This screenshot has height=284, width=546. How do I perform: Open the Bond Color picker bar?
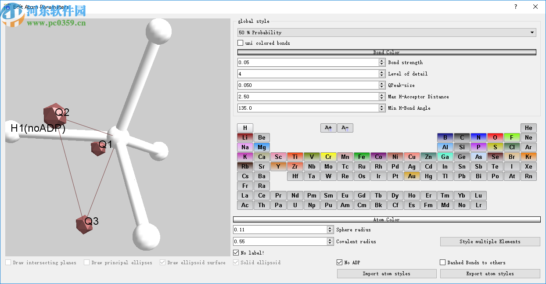coord(387,52)
